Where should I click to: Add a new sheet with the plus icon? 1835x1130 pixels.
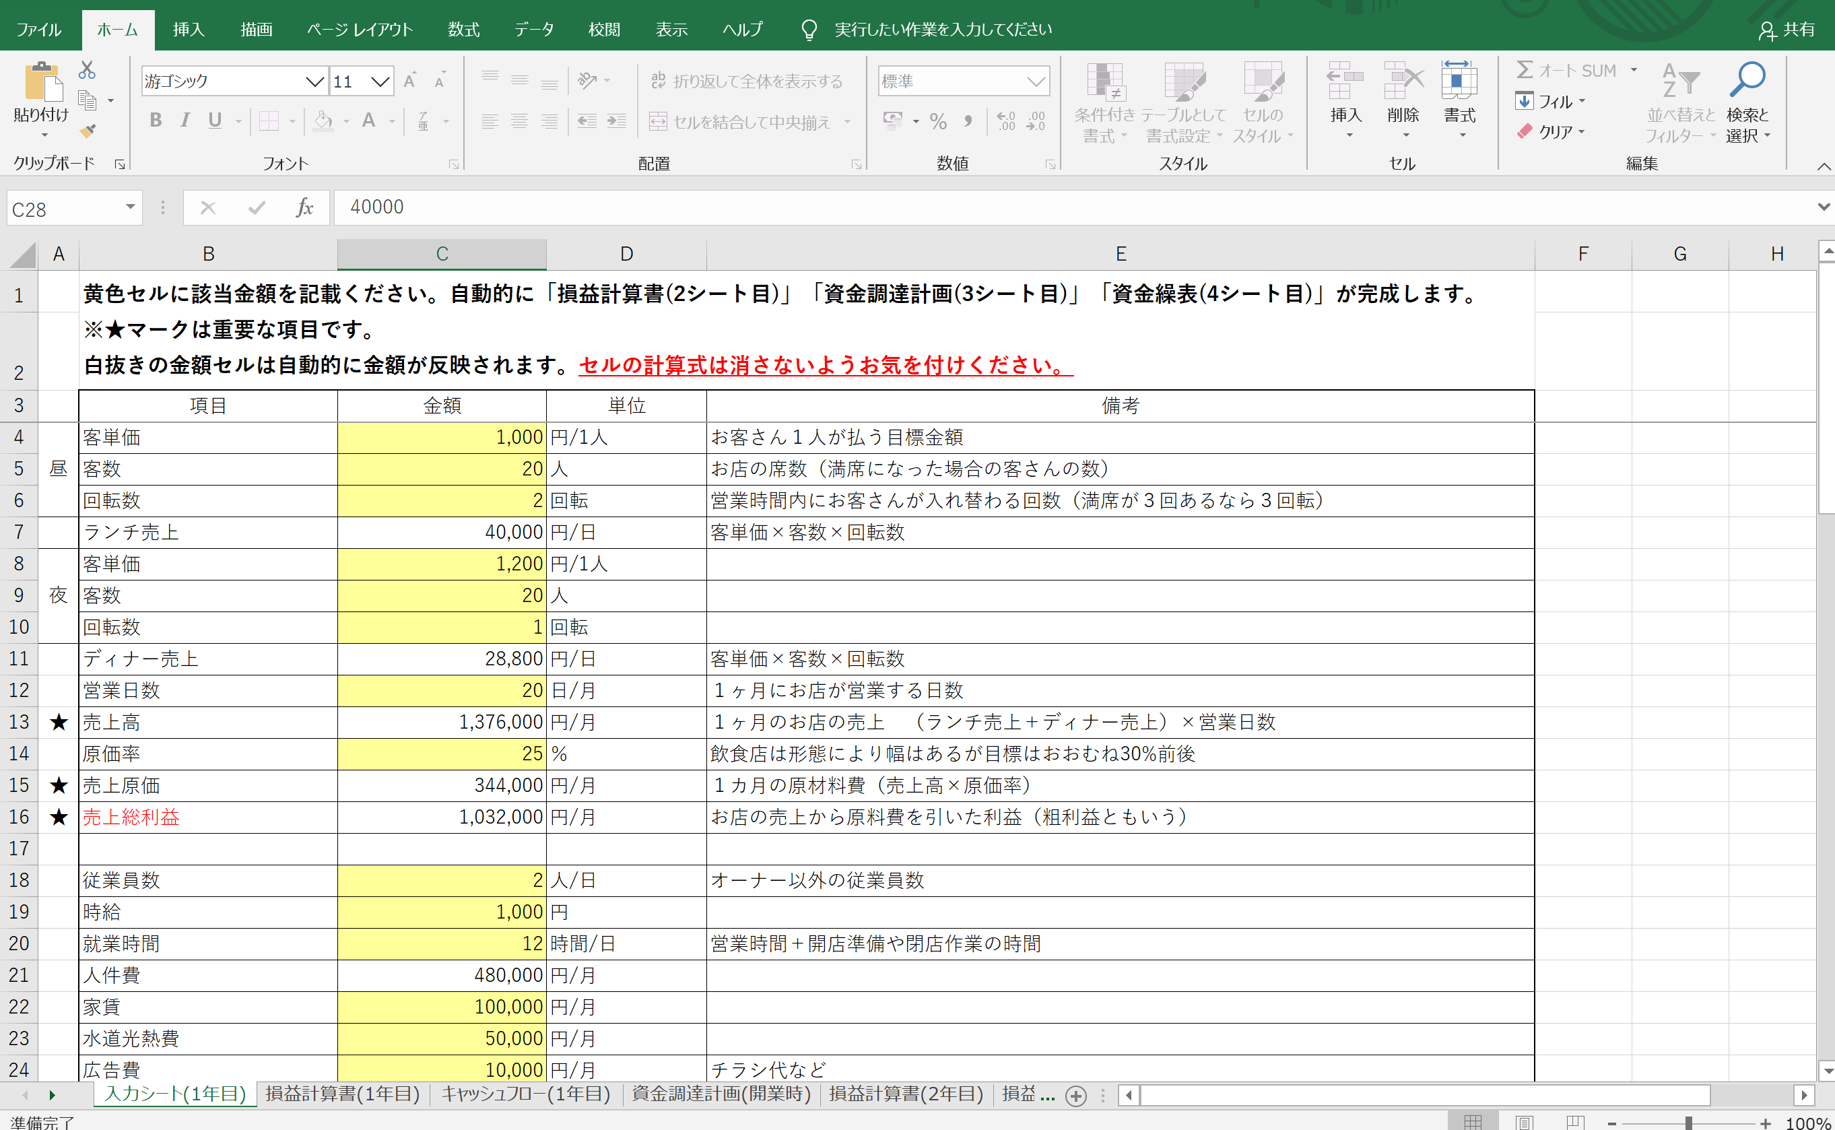tap(1075, 1096)
